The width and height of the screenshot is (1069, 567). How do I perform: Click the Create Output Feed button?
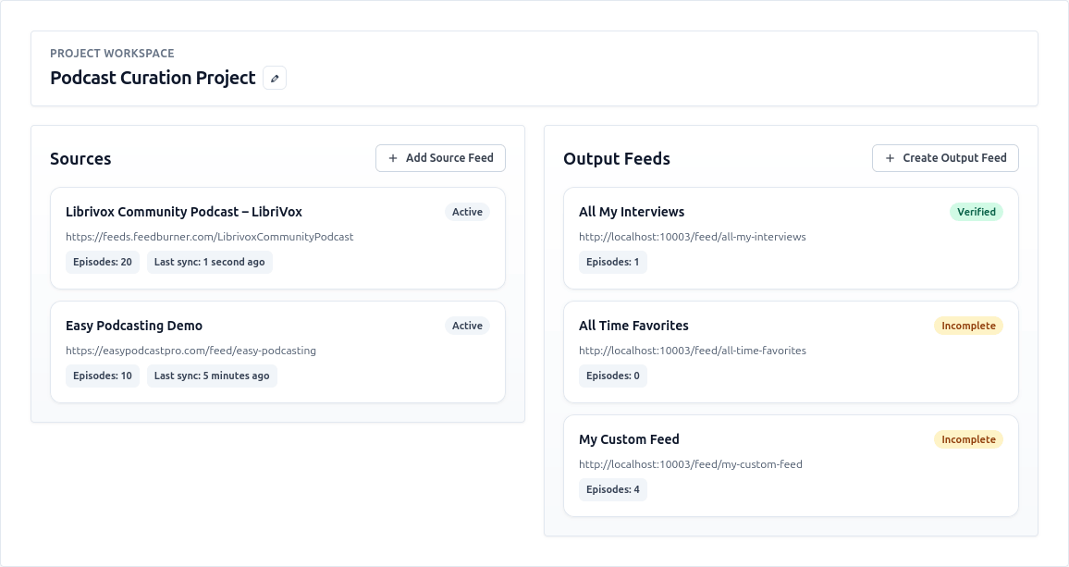point(945,158)
